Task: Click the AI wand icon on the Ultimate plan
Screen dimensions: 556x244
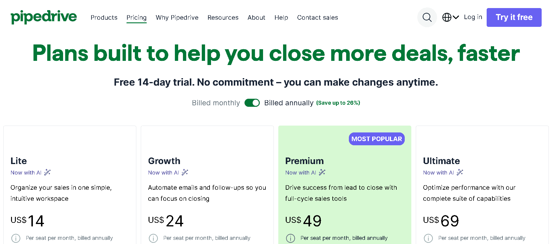Action: (x=460, y=172)
